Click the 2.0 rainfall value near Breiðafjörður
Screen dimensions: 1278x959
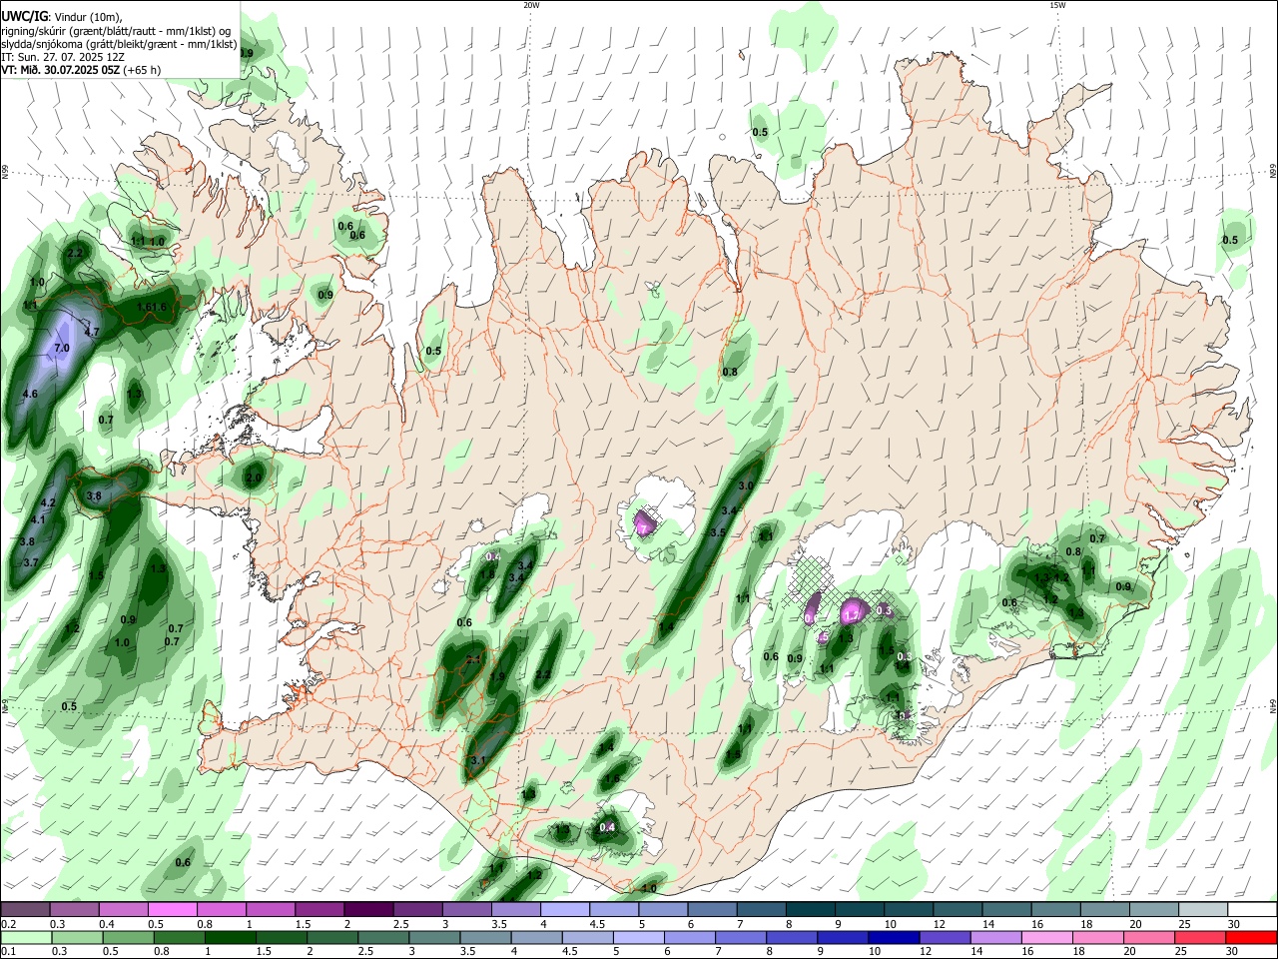(254, 479)
